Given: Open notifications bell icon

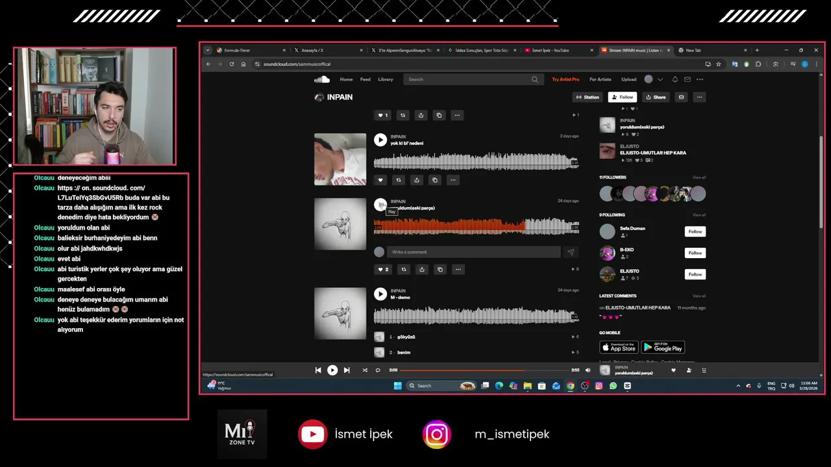Looking at the screenshot, I should [675, 79].
